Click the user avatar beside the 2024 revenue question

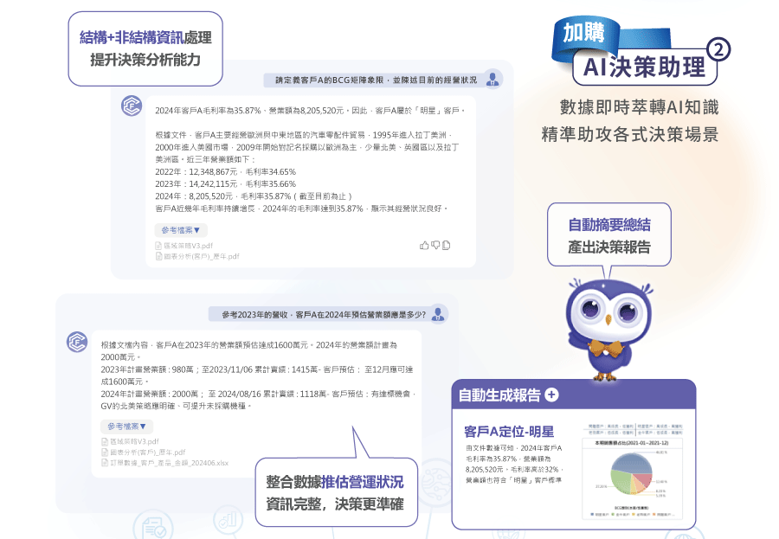(438, 314)
